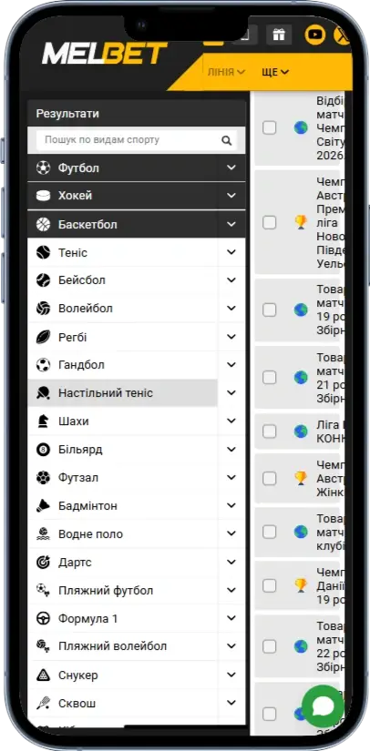
Task: Click the hockey puck icon
Action: (43, 196)
